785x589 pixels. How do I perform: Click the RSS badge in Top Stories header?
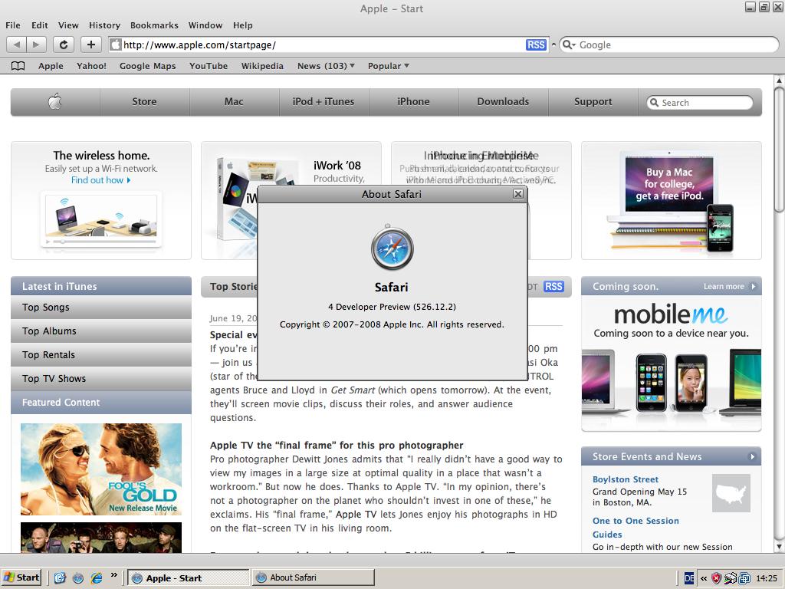click(x=553, y=287)
